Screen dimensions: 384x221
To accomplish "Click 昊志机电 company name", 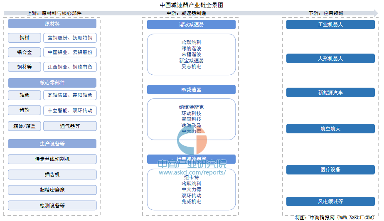I will pos(191,66).
